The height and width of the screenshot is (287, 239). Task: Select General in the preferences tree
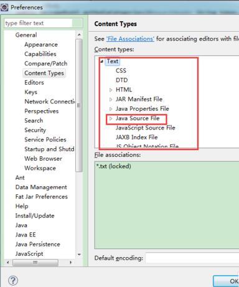point(26,35)
